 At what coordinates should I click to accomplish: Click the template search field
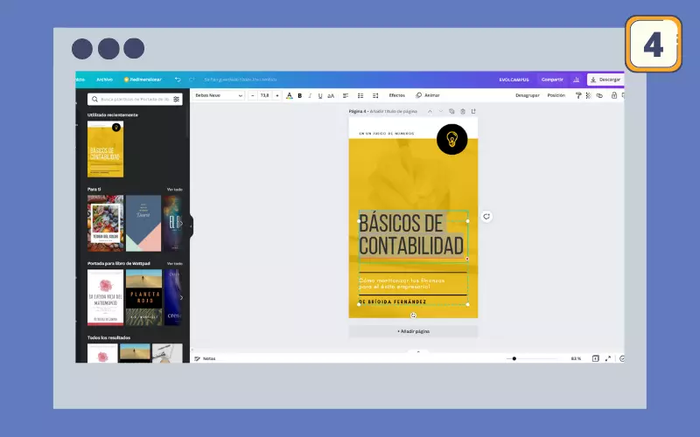[x=135, y=99]
